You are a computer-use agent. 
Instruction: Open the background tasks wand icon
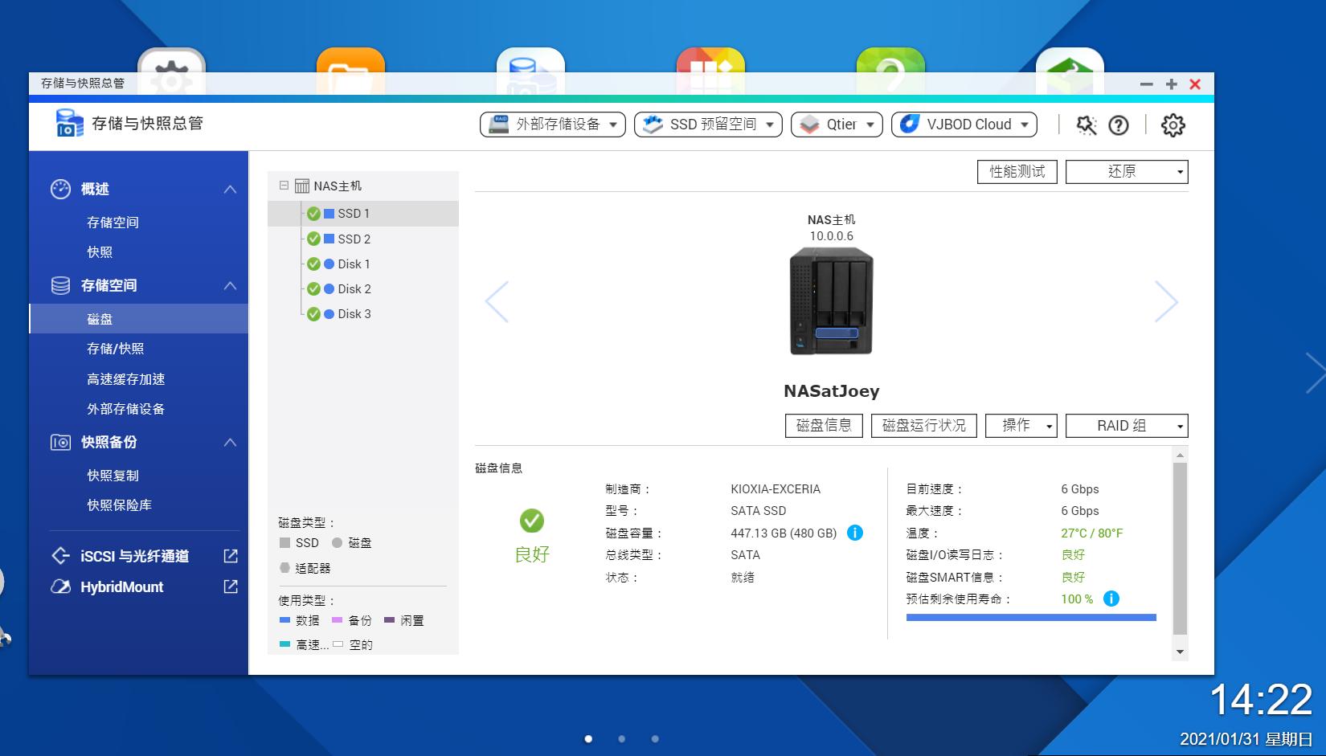pos(1086,125)
